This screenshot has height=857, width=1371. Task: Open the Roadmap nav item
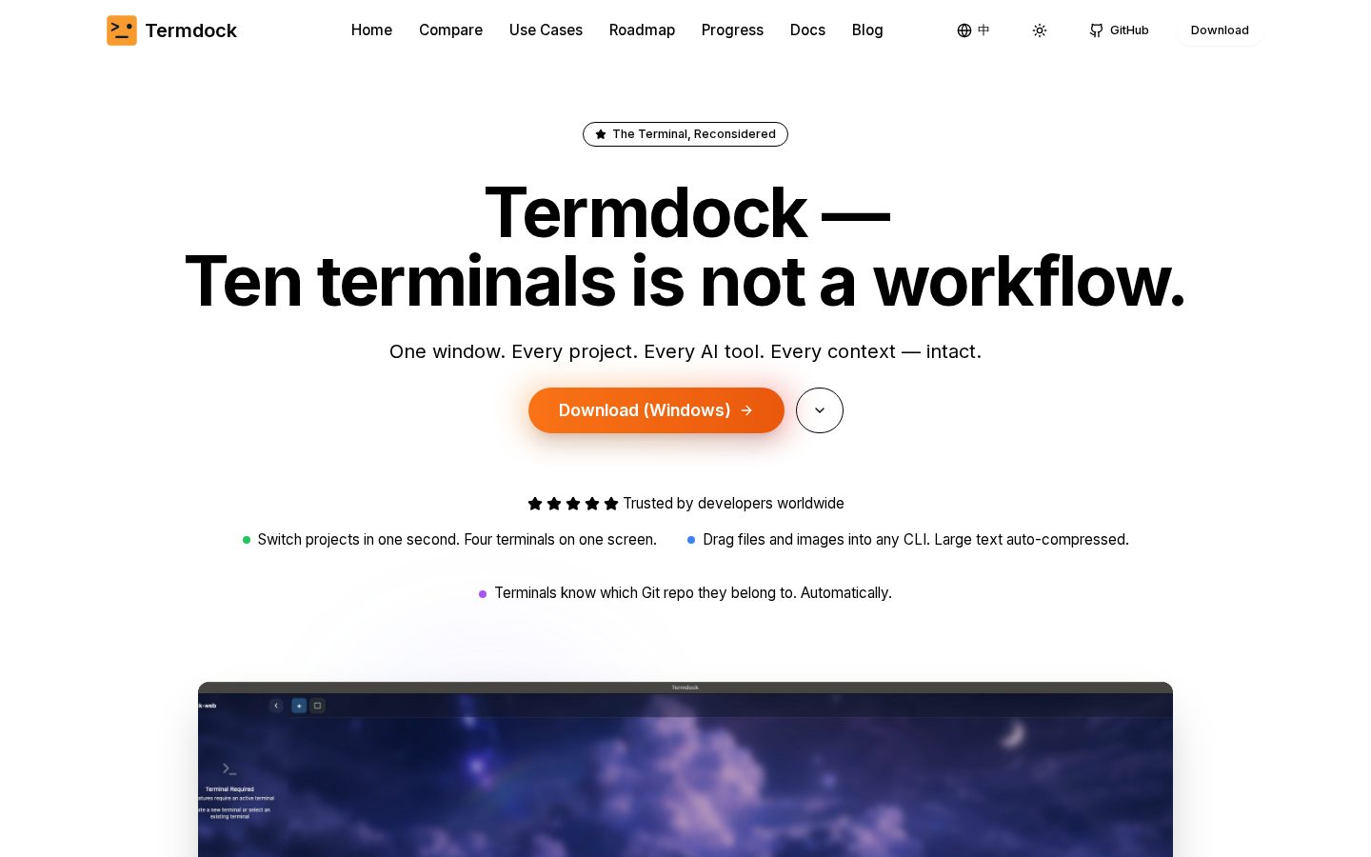(x=642, y=30)
